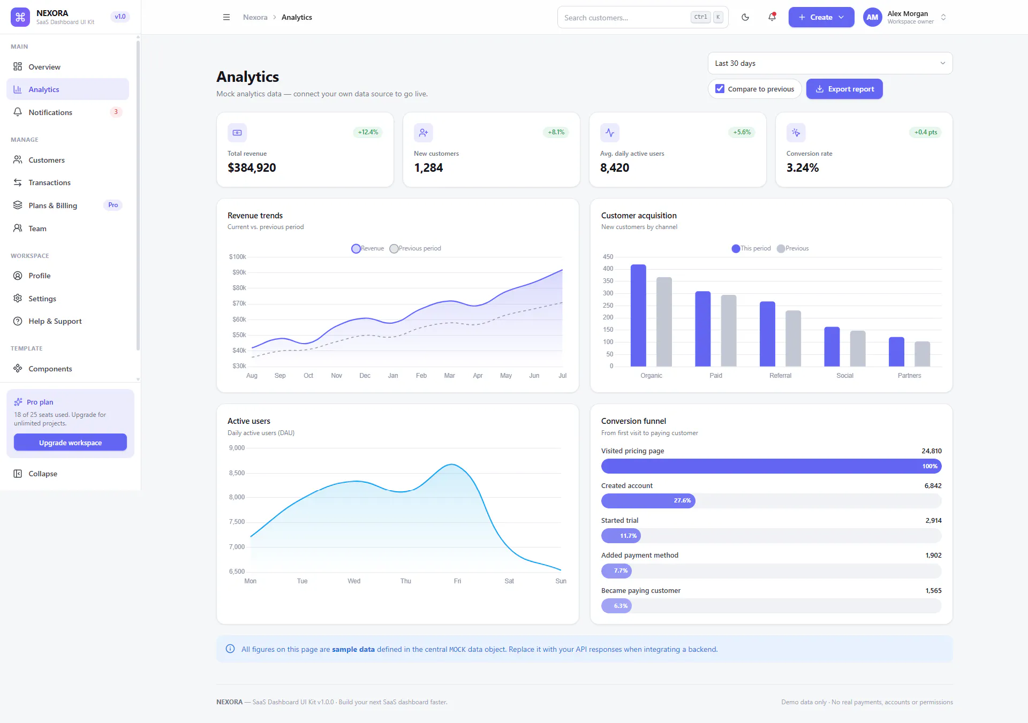Expand the Alex Morgan account switcher
The height and width of the screenshot is (723, 1028).
(x=943, y=17)
